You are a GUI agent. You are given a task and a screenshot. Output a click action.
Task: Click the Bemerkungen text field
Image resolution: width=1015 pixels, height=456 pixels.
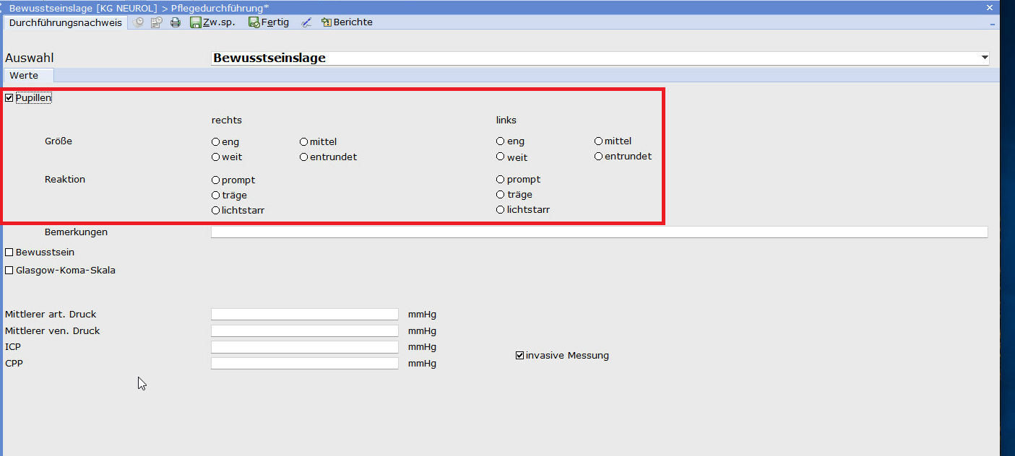coord(598,232)
